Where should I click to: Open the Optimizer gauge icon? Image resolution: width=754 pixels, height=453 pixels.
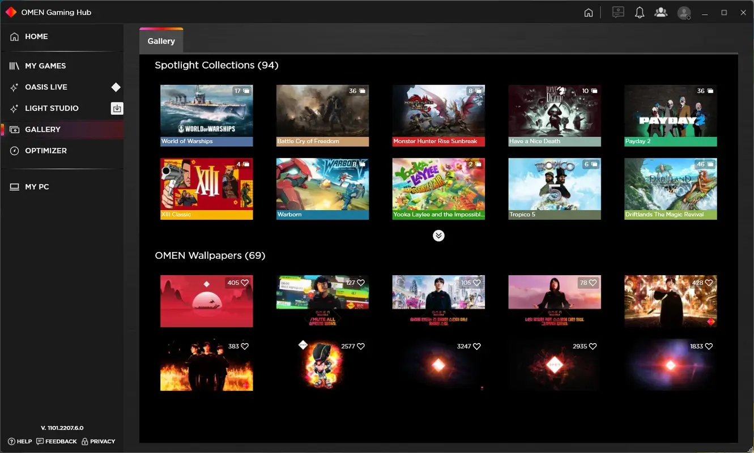tap(14, 151)
